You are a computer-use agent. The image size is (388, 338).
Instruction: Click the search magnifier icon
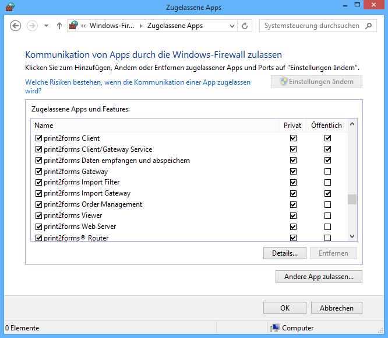(369, 26)
